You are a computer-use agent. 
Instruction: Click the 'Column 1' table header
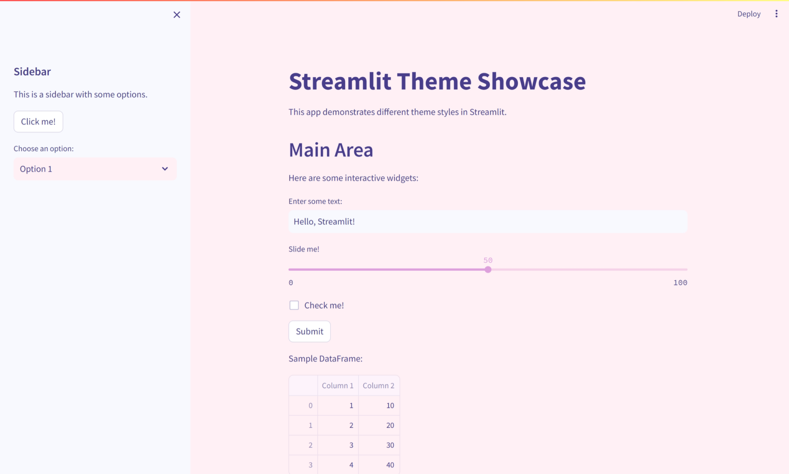tap(337, 386)
